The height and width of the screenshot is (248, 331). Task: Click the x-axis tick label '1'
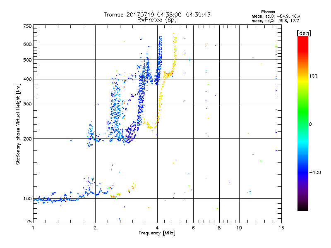coord(33,228)
